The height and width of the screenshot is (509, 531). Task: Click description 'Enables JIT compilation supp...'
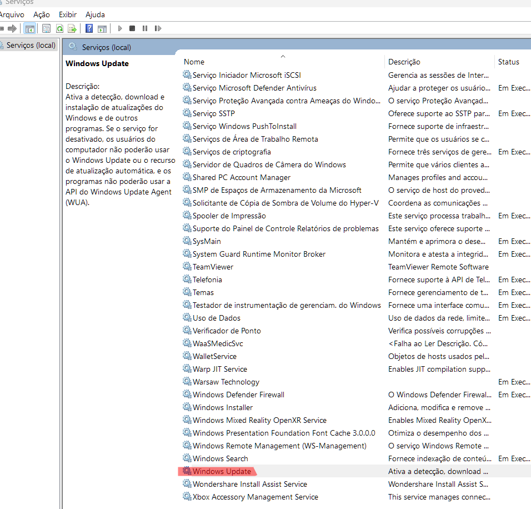[x=439, y=369]
